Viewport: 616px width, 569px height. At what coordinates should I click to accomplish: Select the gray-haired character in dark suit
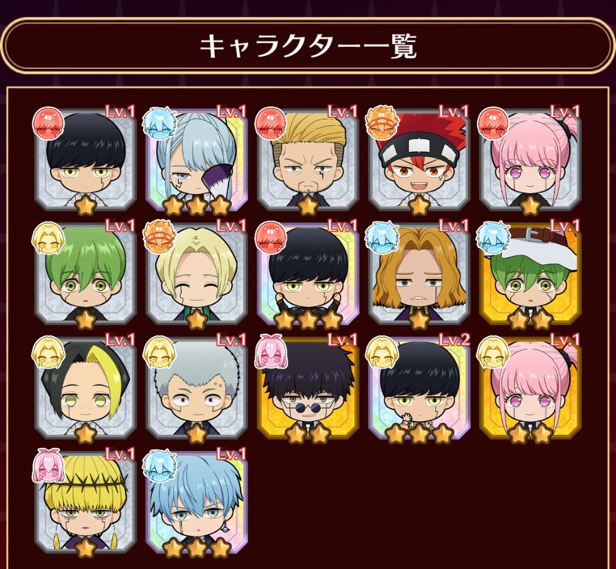(197, 388)
